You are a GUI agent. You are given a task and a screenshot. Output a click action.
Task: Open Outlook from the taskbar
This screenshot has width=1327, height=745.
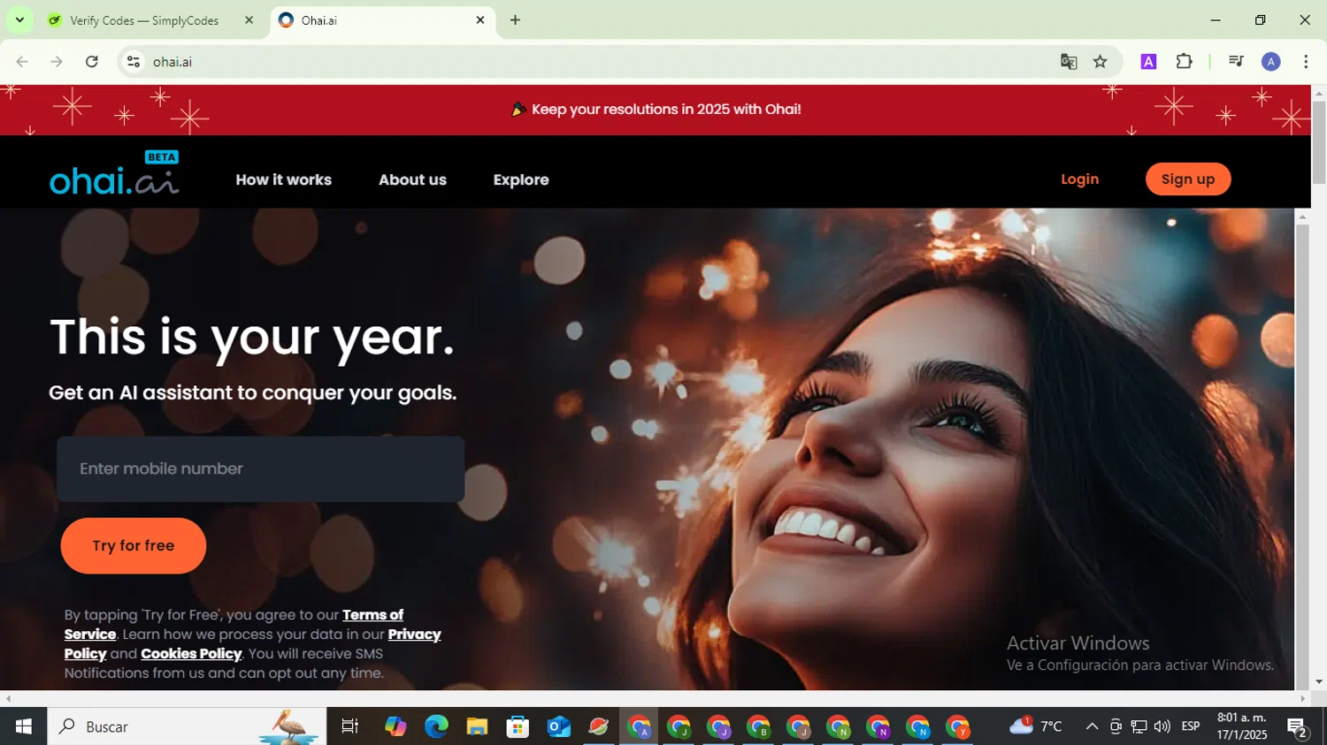pos(558,726)
